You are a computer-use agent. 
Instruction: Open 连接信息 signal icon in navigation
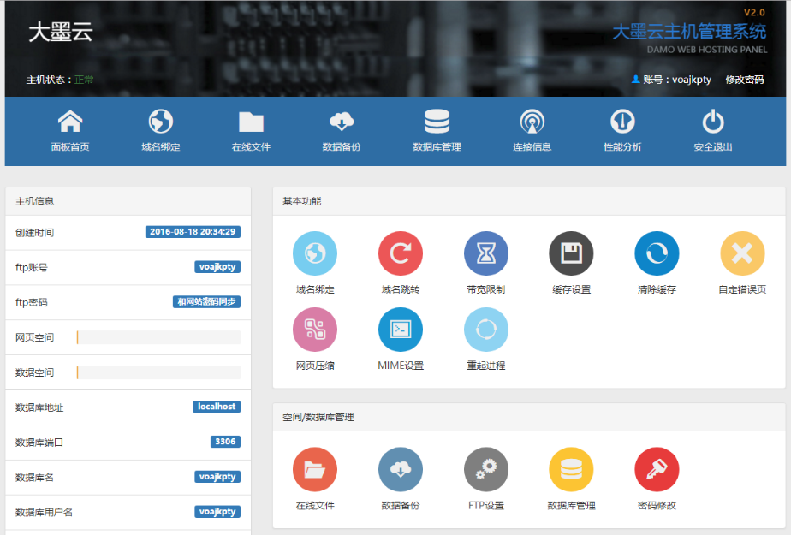click(x=532, y=122)
